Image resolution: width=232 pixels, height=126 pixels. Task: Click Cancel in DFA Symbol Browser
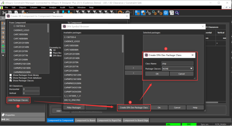point(177,108)
